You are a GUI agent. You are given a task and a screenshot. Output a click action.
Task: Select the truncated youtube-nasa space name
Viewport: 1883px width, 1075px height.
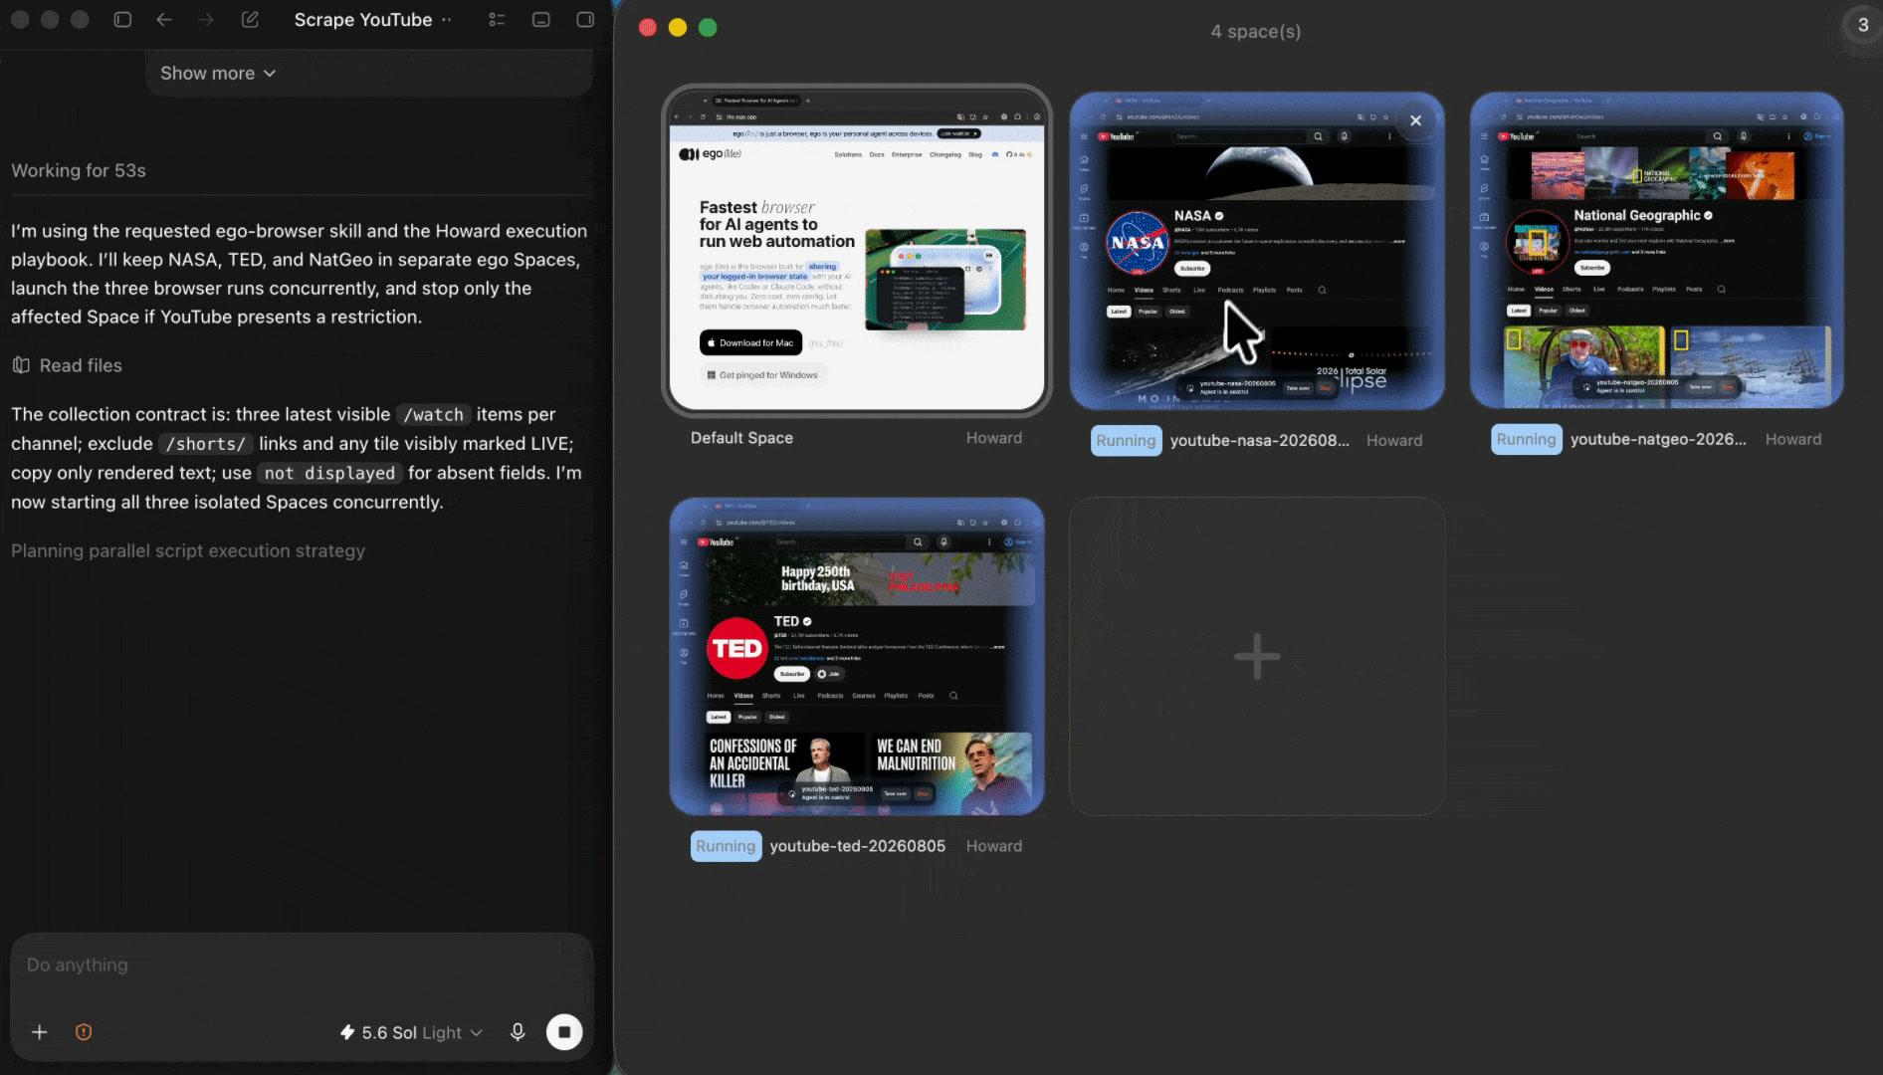point(1260,440)
